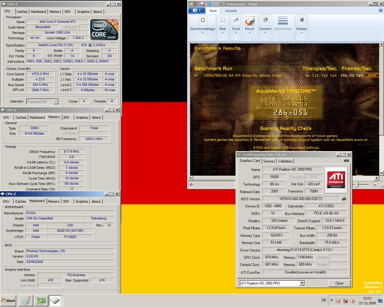
Task: Open SPD tab in bottom CPU-Z mainboard window
Action: point(66,201)
